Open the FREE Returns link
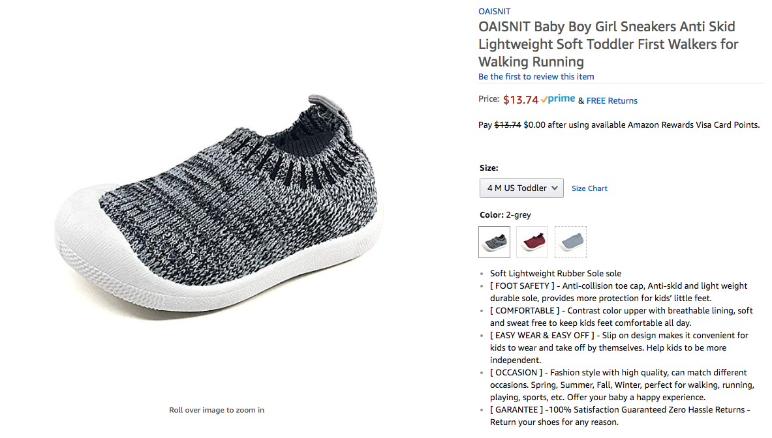Viewport: 772px width, 438px height. pos(611,100)
